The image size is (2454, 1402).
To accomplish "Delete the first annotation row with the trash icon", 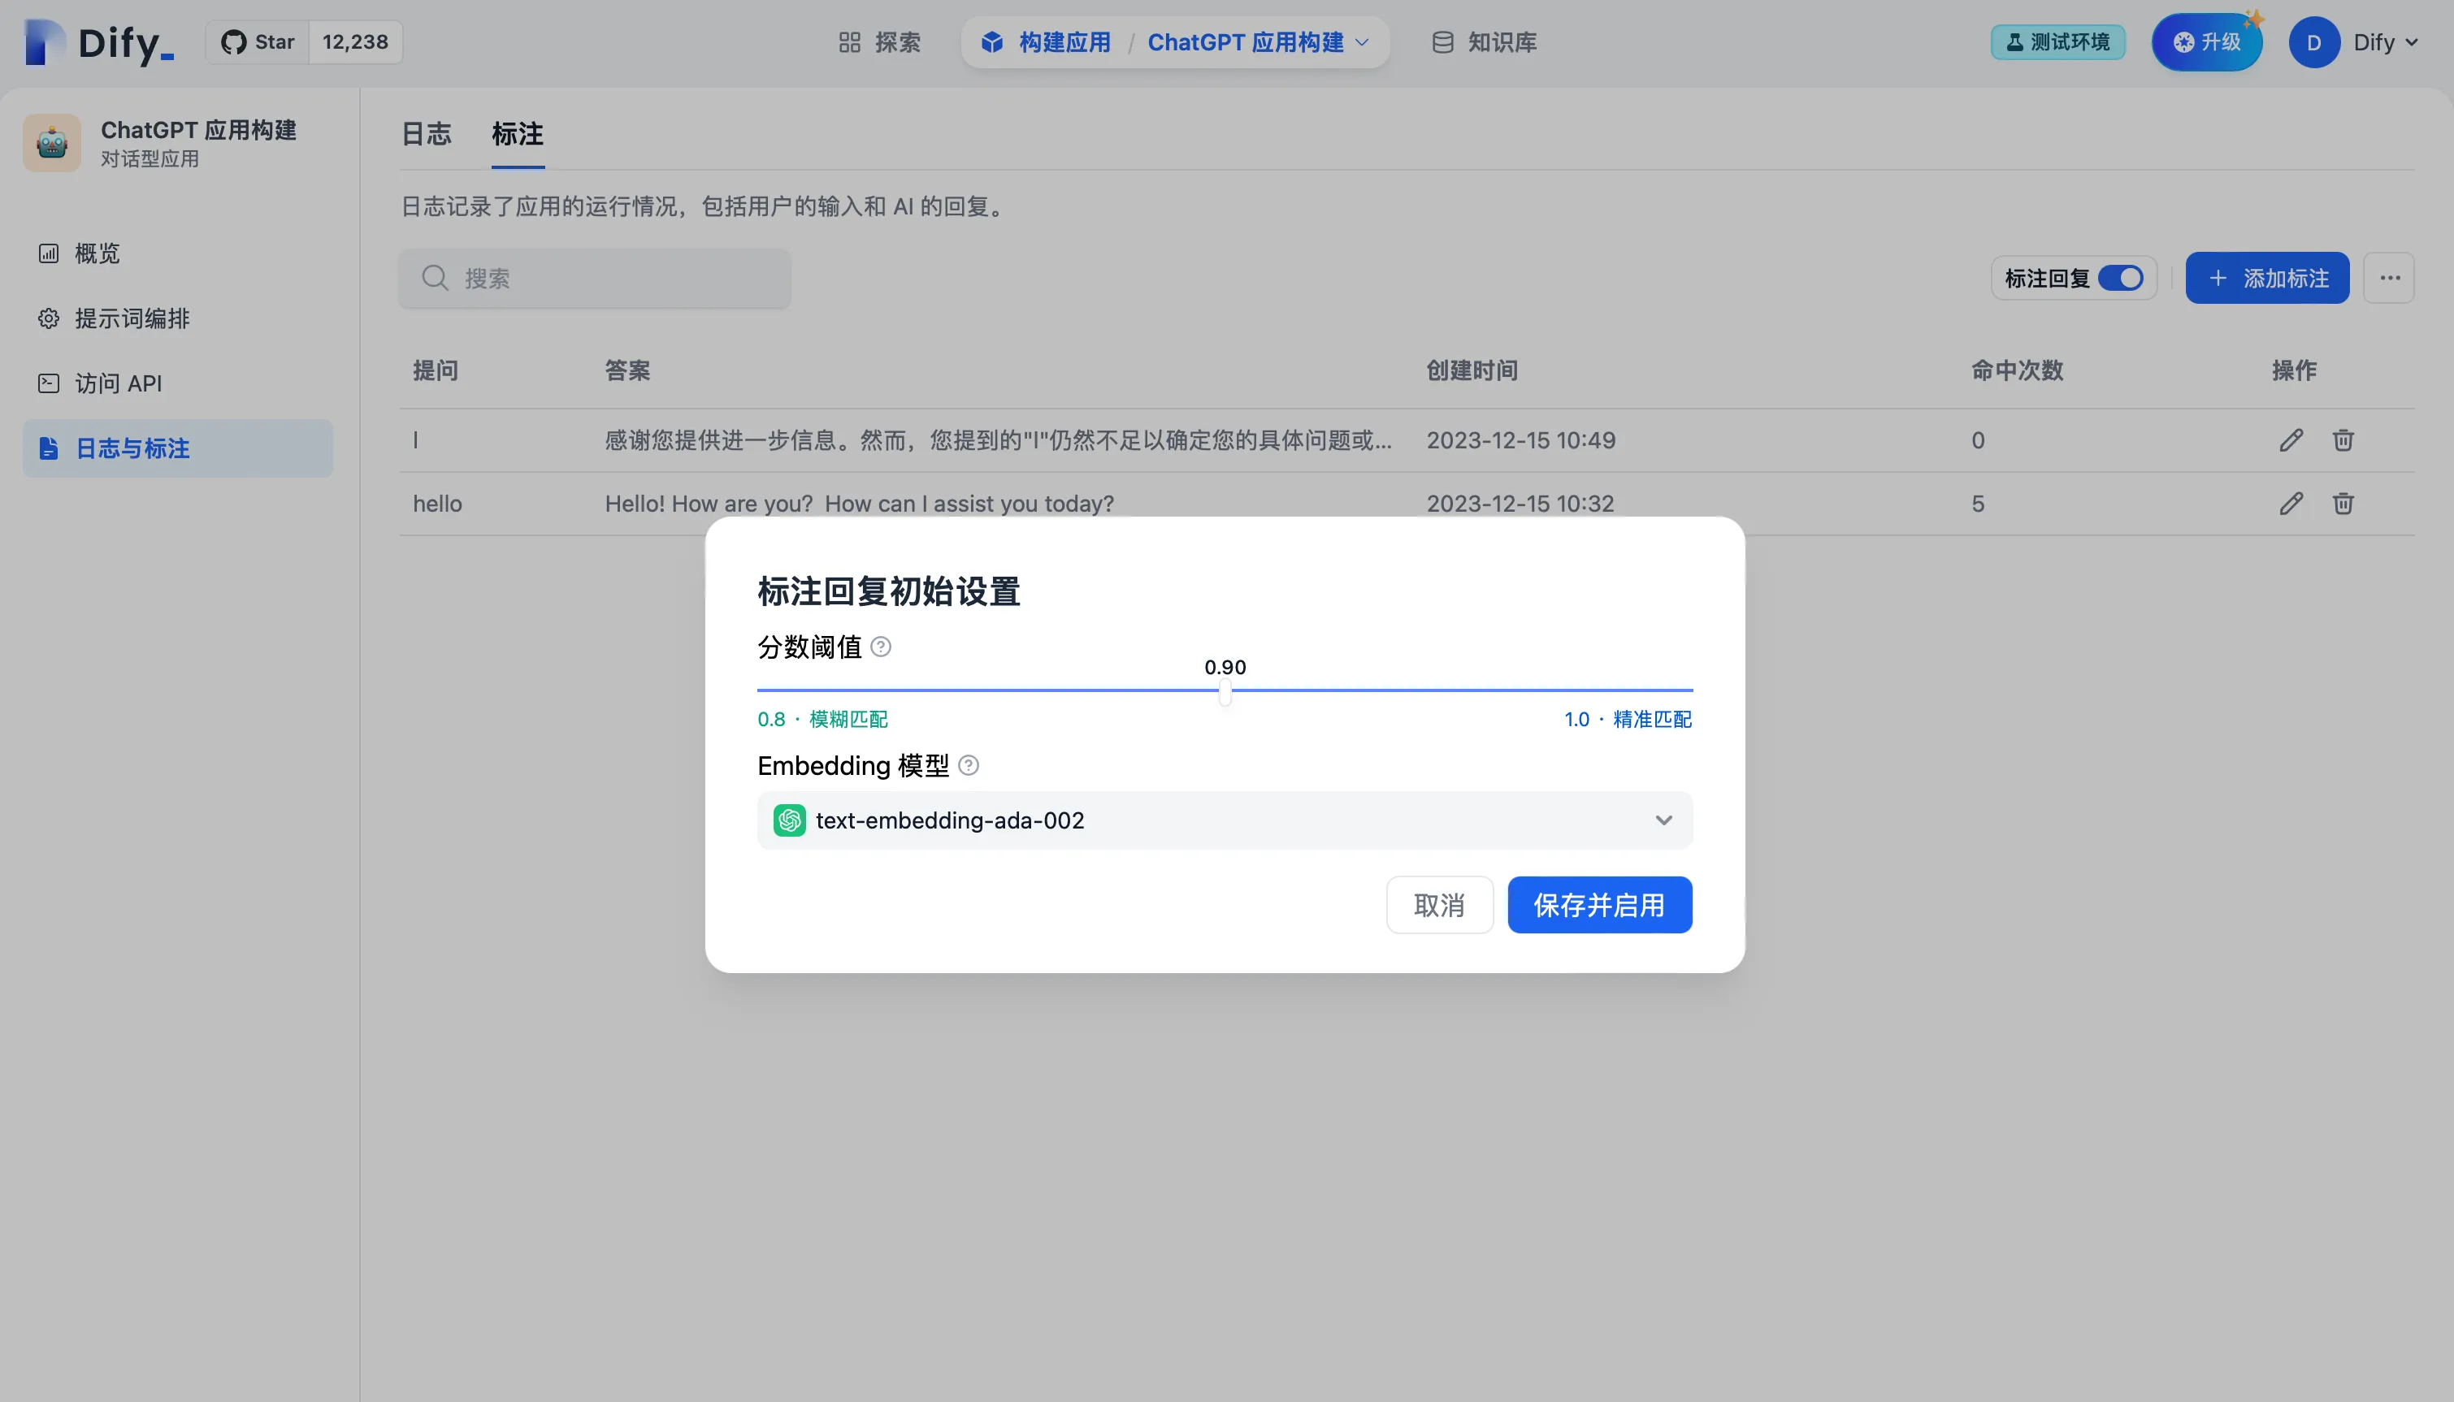I will coord(2343,440).
